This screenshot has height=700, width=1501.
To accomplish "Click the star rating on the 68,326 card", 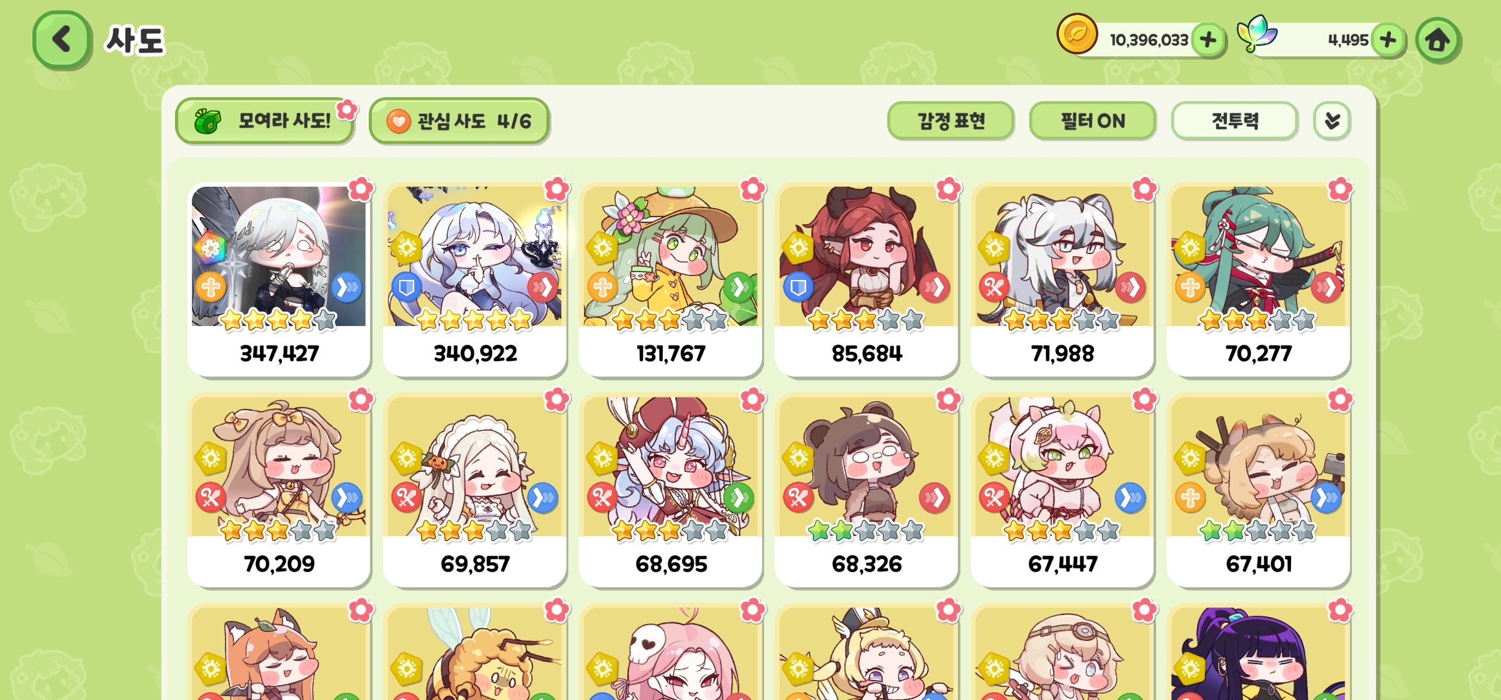I will coord(867,531).
